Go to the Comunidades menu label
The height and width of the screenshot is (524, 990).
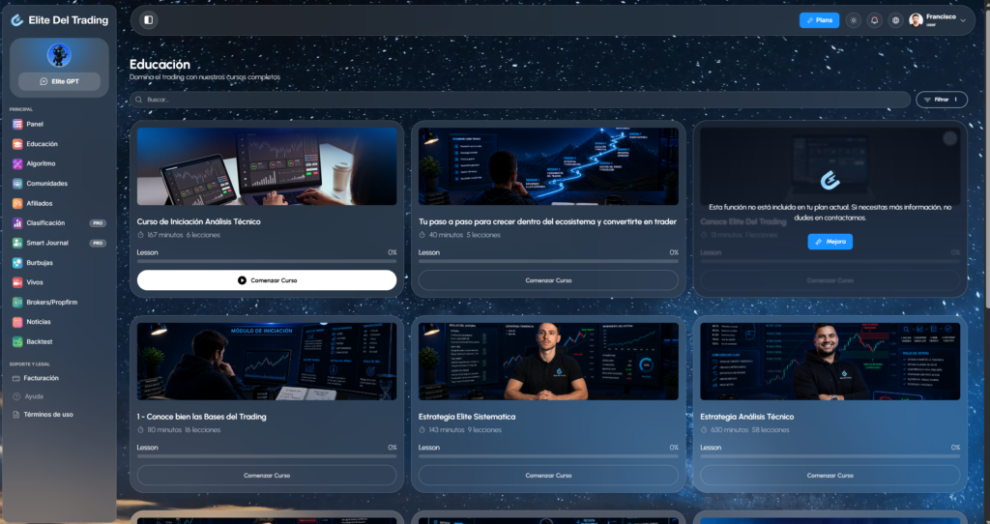tap(46, 184)
